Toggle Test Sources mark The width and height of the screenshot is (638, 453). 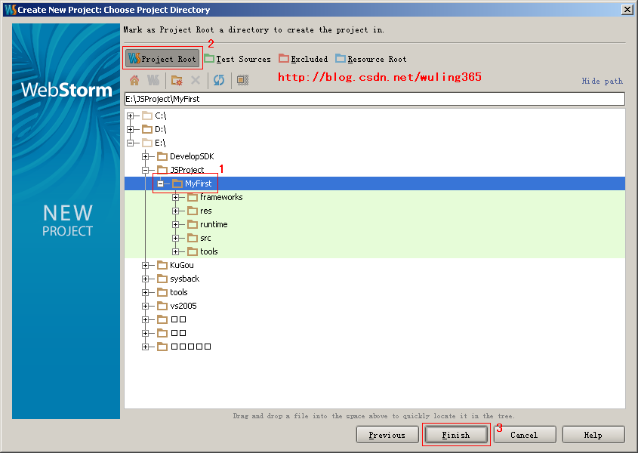[237, 59]
